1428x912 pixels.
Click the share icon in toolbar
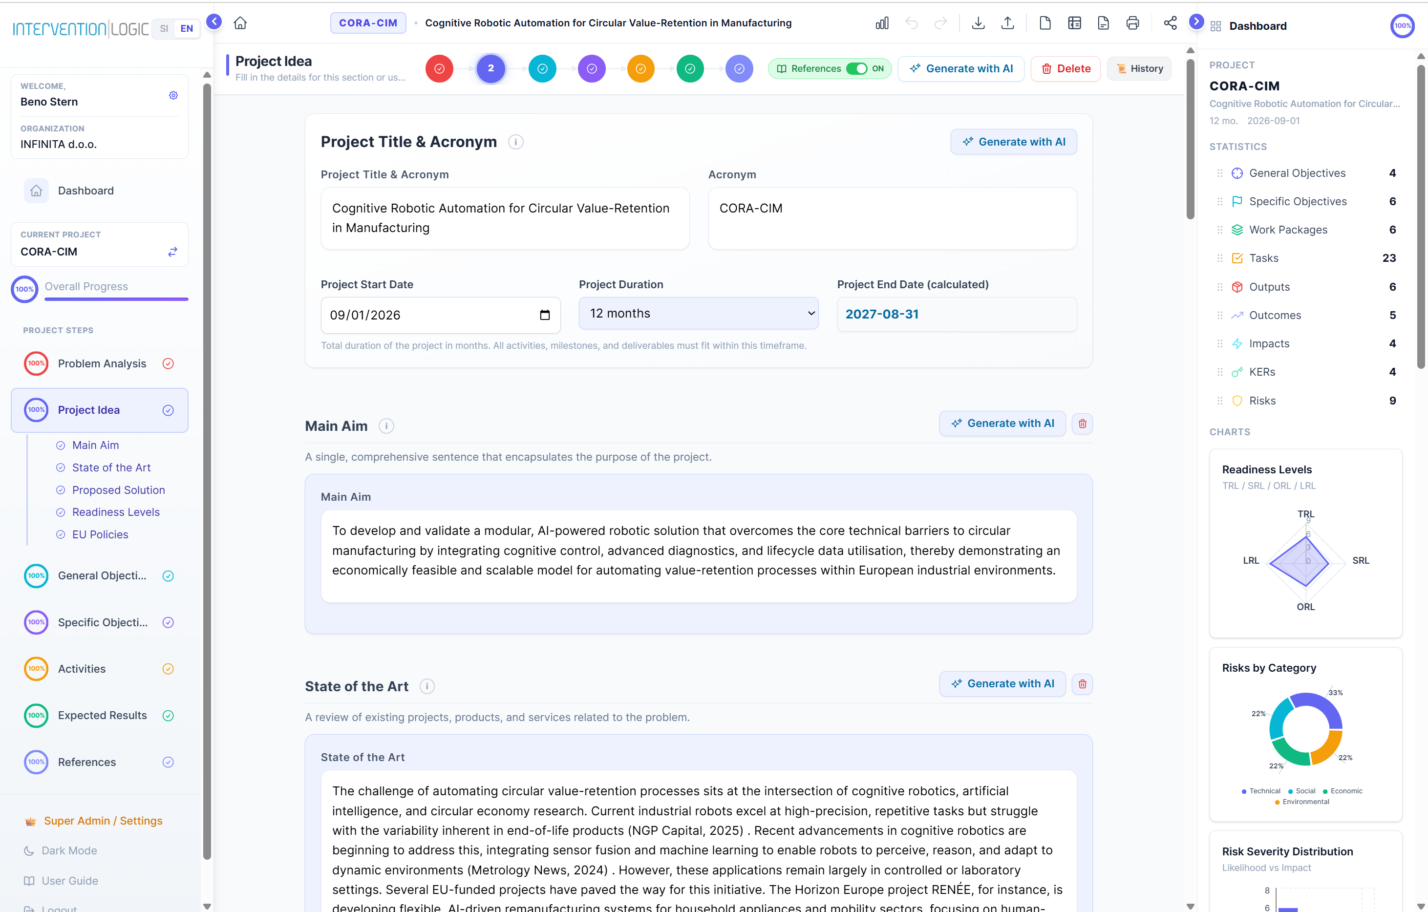1170,23
